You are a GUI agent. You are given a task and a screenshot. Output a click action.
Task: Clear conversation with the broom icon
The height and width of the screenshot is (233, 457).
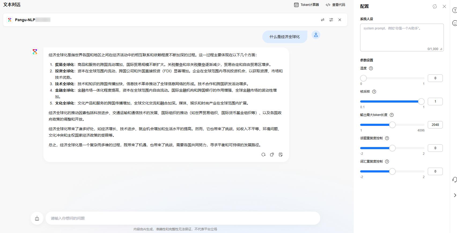pos(37,219)
